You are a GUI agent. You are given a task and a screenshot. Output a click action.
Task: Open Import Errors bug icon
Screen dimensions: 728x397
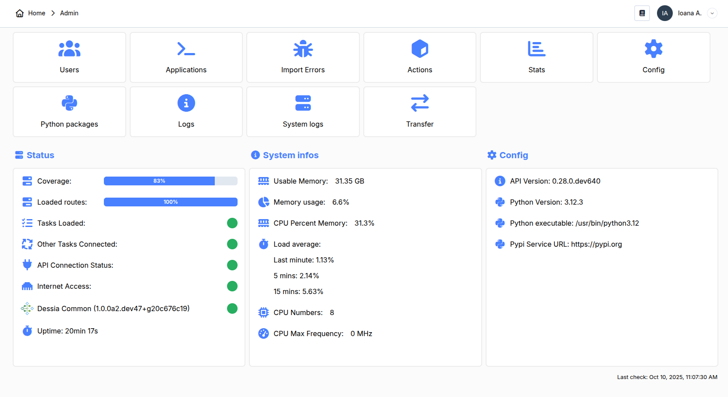[303, 49]
